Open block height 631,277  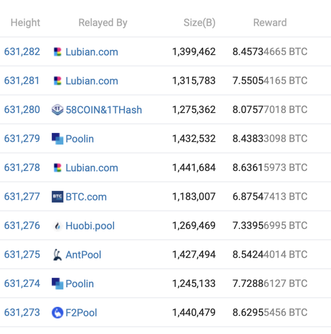22,197
